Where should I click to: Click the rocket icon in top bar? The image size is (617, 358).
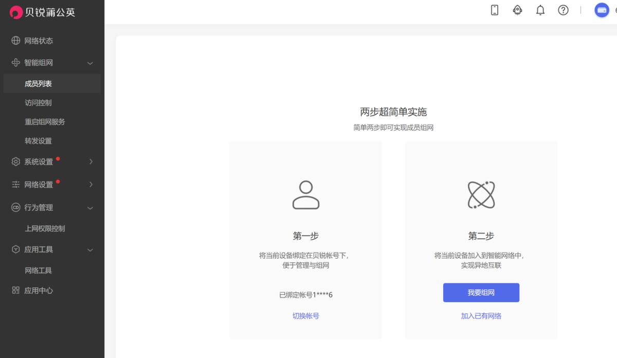coord(517,10)
